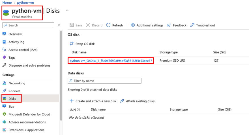Viewport: 249px width, 135px height.
Task: Click Attach existing disks label
Action: click(140, 101)
